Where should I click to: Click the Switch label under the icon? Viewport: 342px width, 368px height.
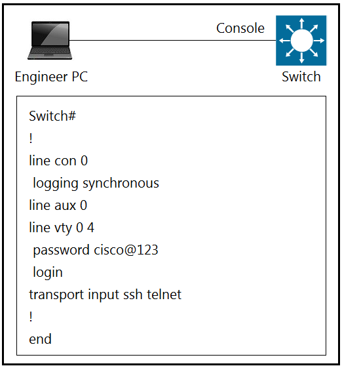[x=301, y=77]
